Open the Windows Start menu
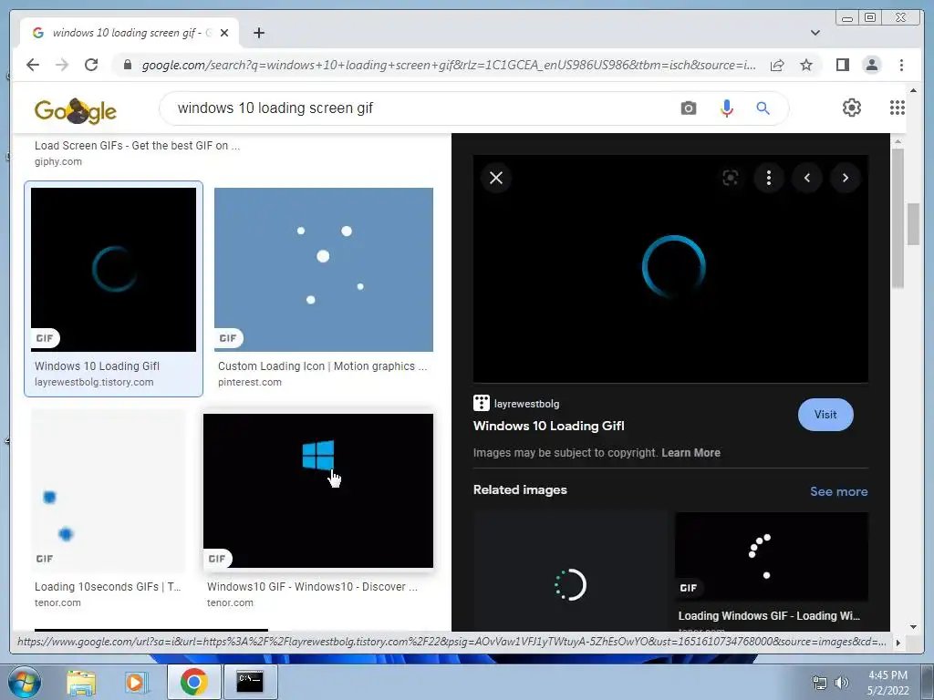This screenshot has height=700, width=934. tap(25, 682)
